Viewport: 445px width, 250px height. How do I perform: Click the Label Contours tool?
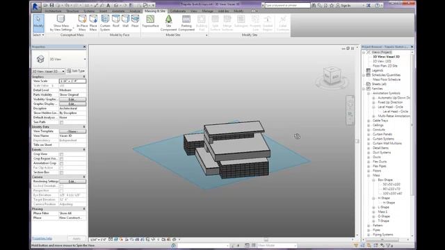pos(283,23)
